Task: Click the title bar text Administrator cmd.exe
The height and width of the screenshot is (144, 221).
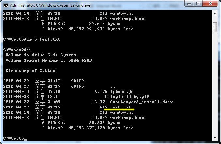Action: pos(50,5)
